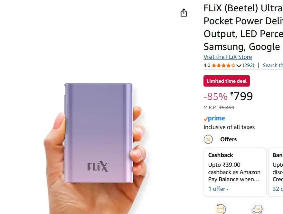This screenshot has height=214, width=283.
Task: Click the returns and replacement icon
Action: pyautogui.click(x=221, y=209)
